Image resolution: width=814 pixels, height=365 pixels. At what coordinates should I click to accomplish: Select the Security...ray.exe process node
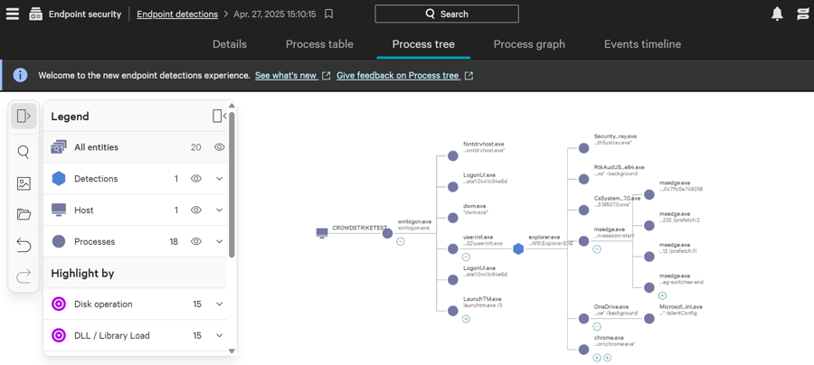tap(583, 148)
